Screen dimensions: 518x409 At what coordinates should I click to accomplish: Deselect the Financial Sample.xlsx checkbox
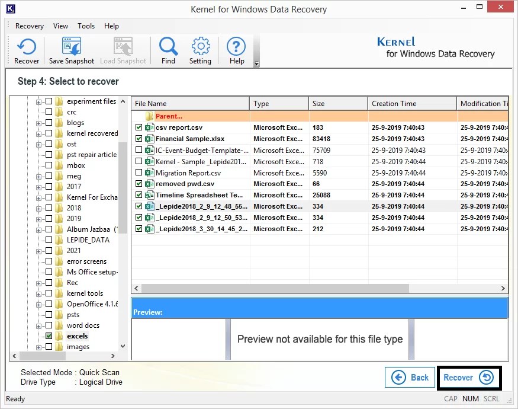[138, 138]
